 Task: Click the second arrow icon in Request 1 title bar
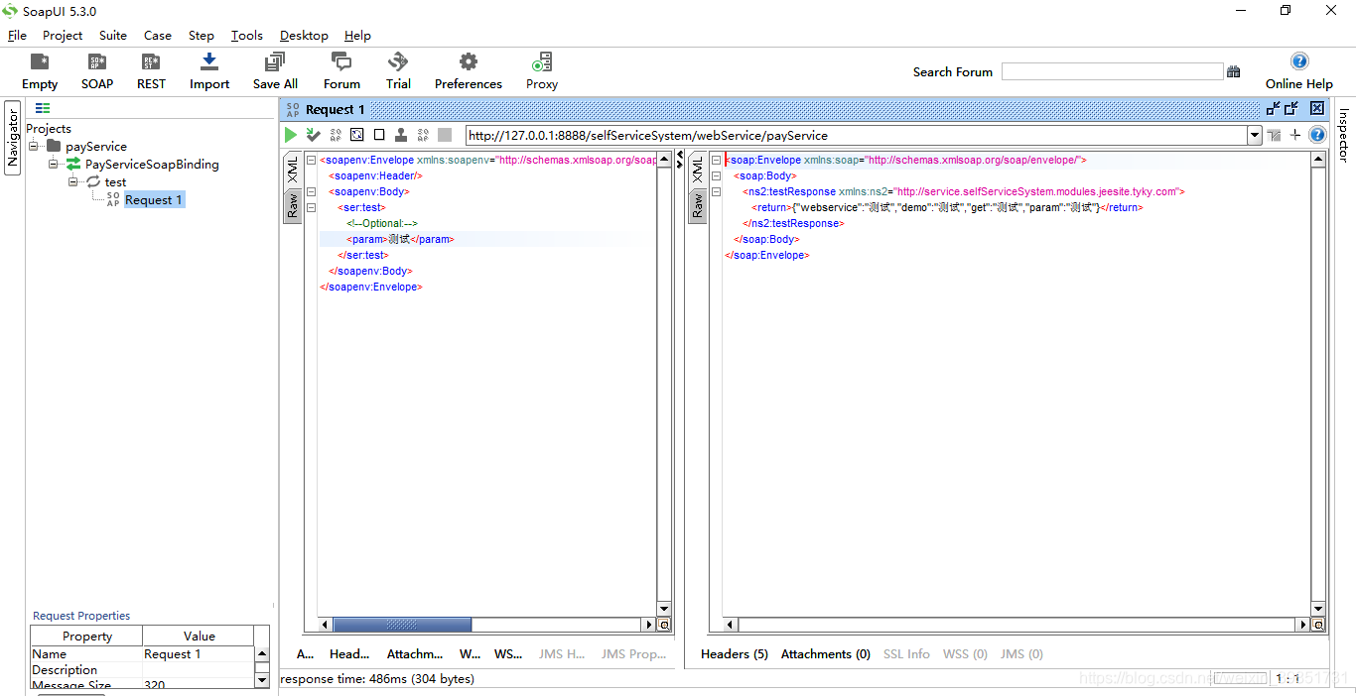pyautogui.click(x=1291, y=109)
